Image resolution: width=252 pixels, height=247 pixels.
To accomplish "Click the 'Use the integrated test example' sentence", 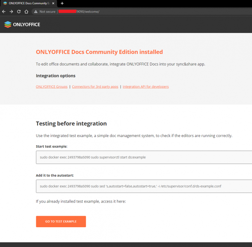I will pos(134,136).
